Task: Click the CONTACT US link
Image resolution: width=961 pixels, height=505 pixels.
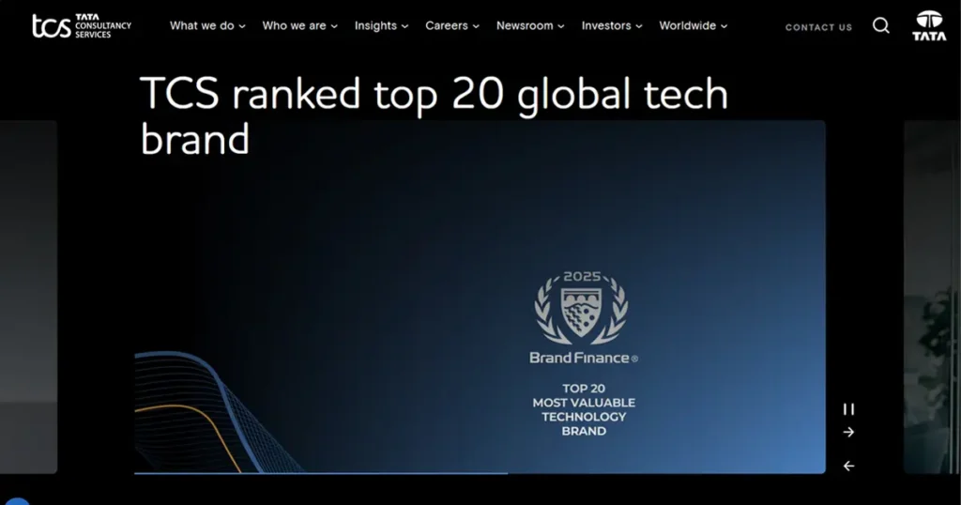Action: [818, 27]
